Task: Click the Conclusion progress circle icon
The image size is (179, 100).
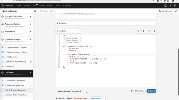Action: tap(3, 73)
